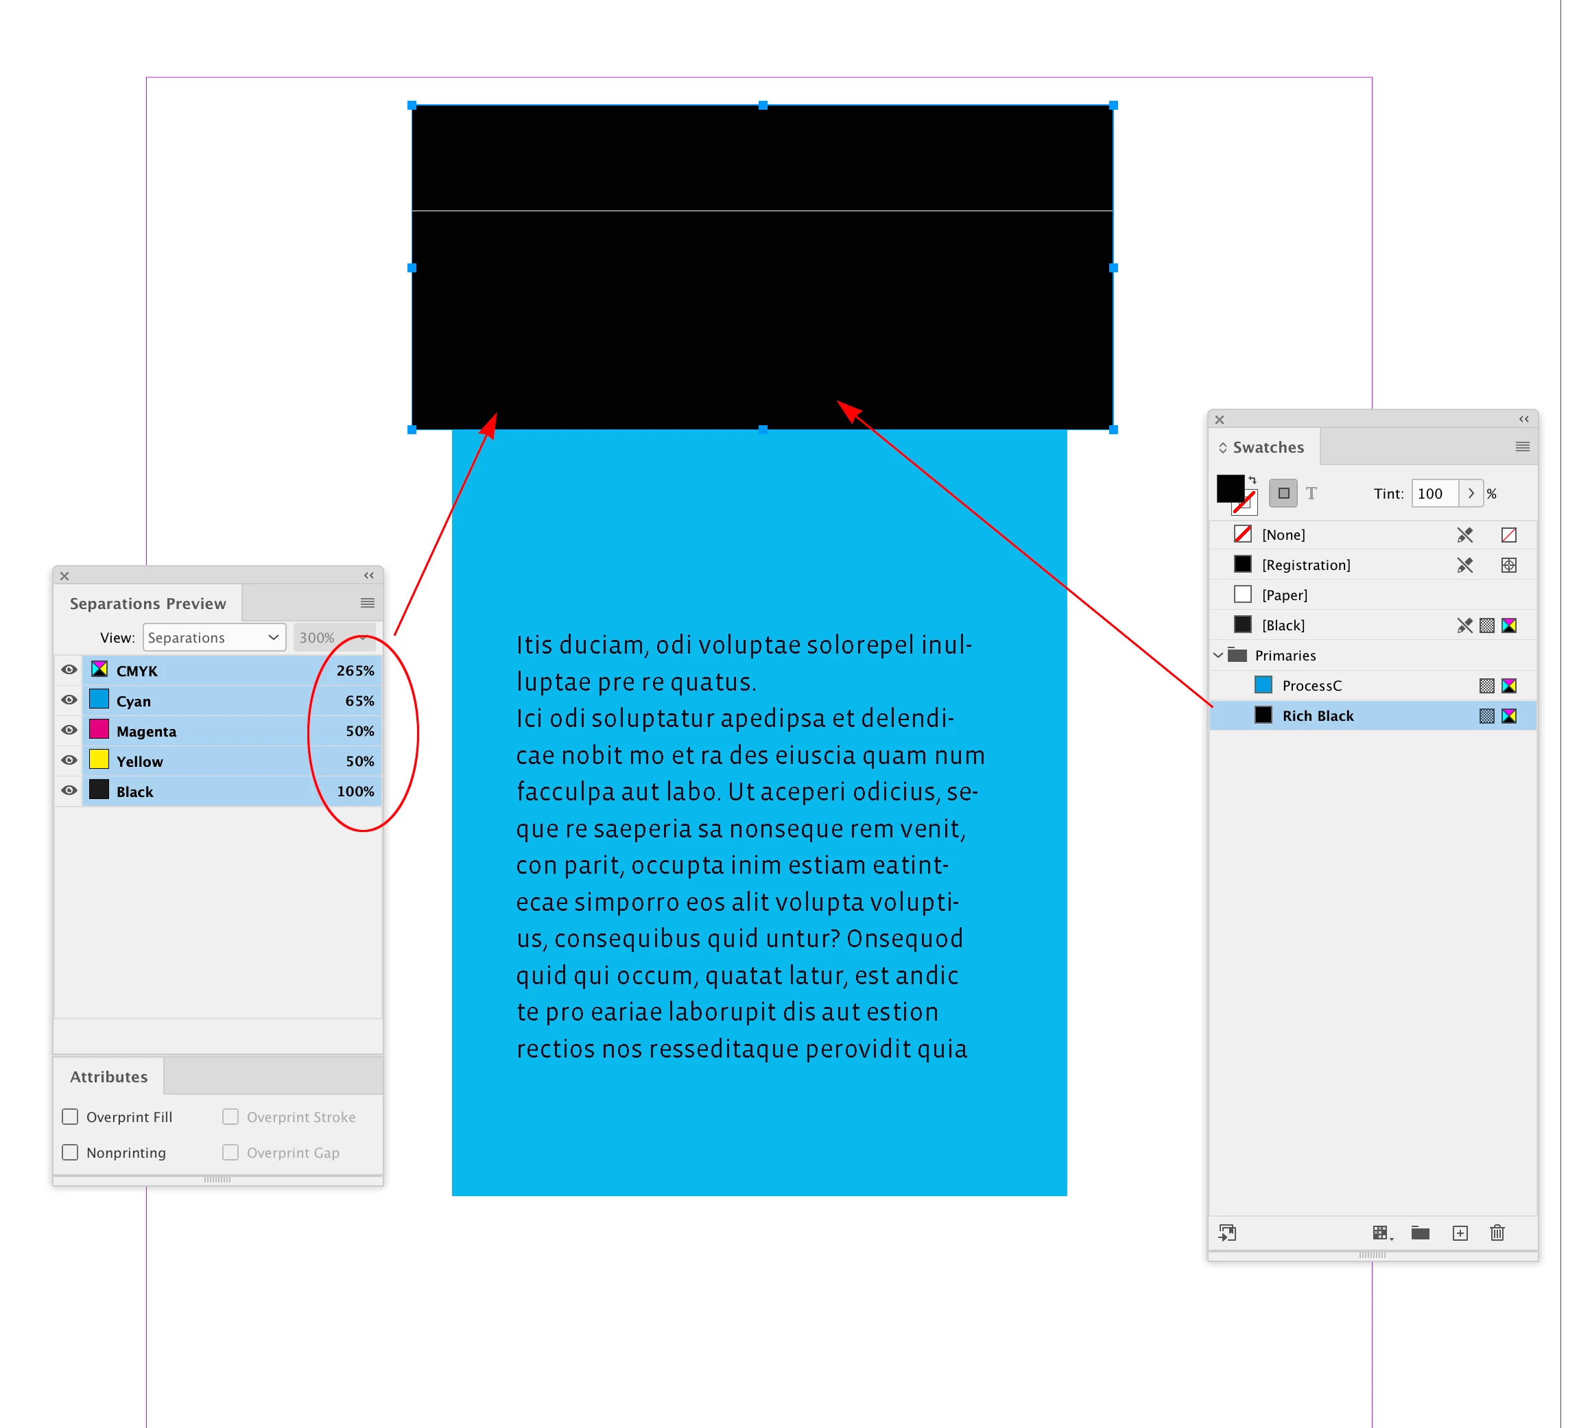Check the Nonprinting checkbox
The image size is (1579, 1428).
click(x=71, y=1152)
